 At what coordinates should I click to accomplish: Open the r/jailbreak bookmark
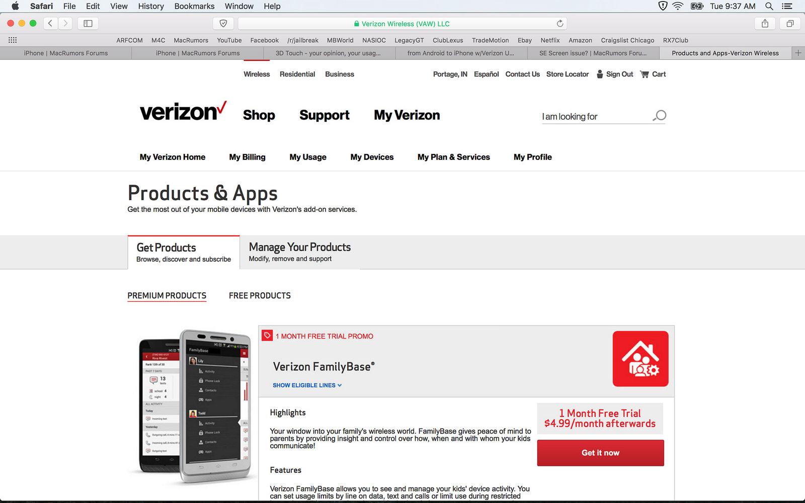[303, 40]
